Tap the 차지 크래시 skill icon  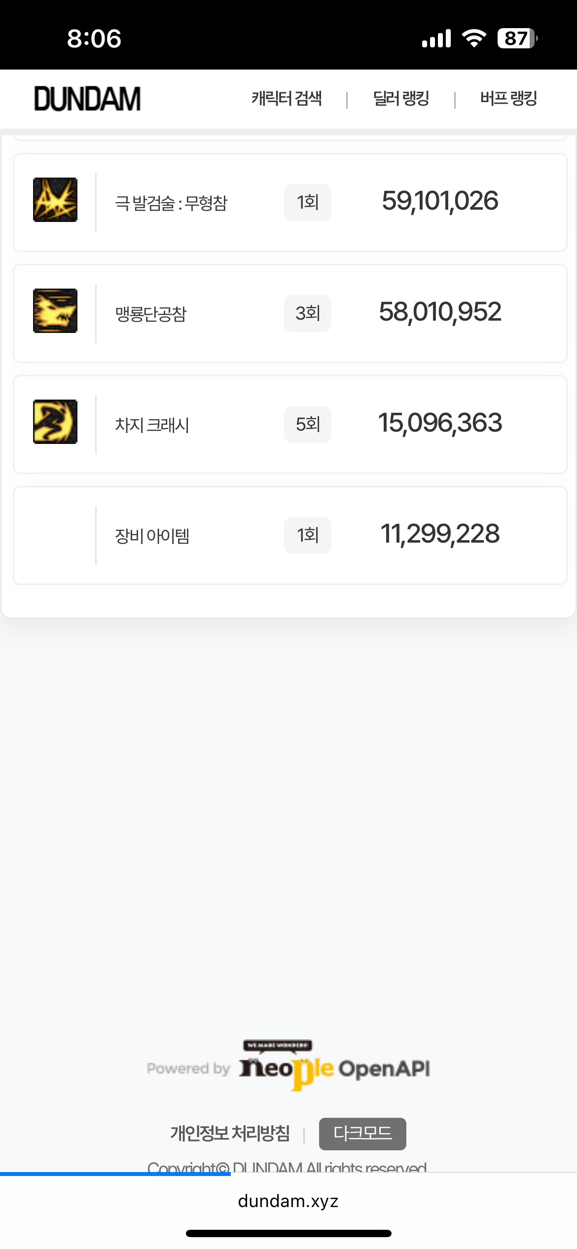(55, 422)
